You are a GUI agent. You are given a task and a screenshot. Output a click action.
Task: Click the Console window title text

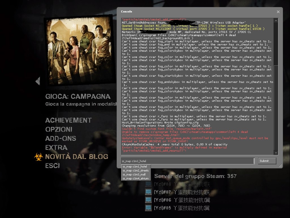point(127,11)
